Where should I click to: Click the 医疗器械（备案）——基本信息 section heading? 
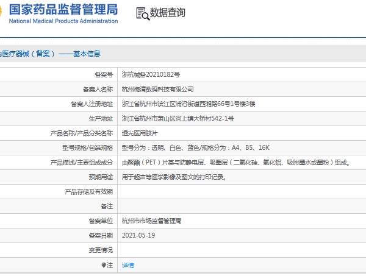(x=50, y=54)
